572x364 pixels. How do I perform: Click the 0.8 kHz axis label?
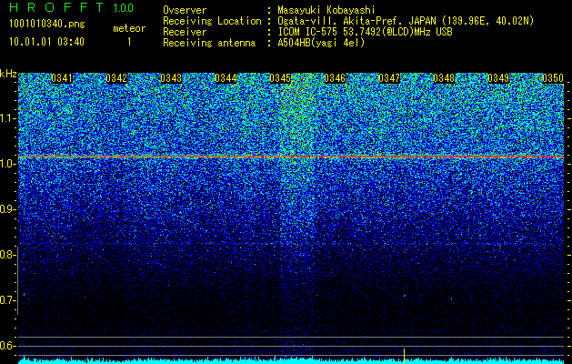pos(6,255)
